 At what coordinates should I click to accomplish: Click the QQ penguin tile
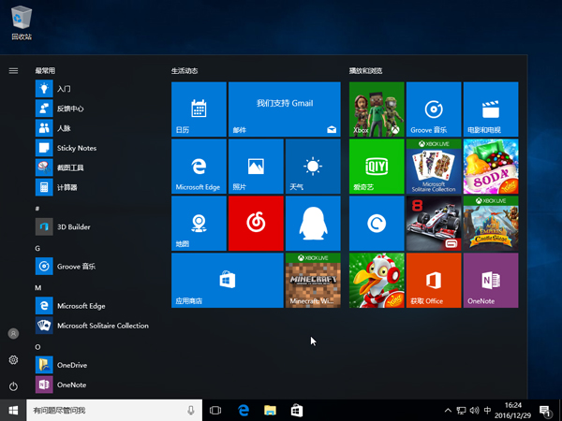[312, 224]
